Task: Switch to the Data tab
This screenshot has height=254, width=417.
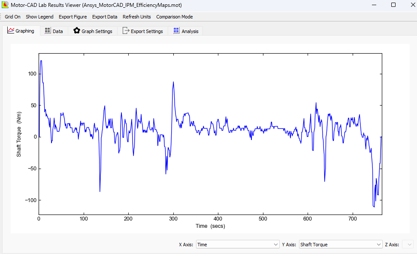Action: pyautogui.click(x=54, y=30)
